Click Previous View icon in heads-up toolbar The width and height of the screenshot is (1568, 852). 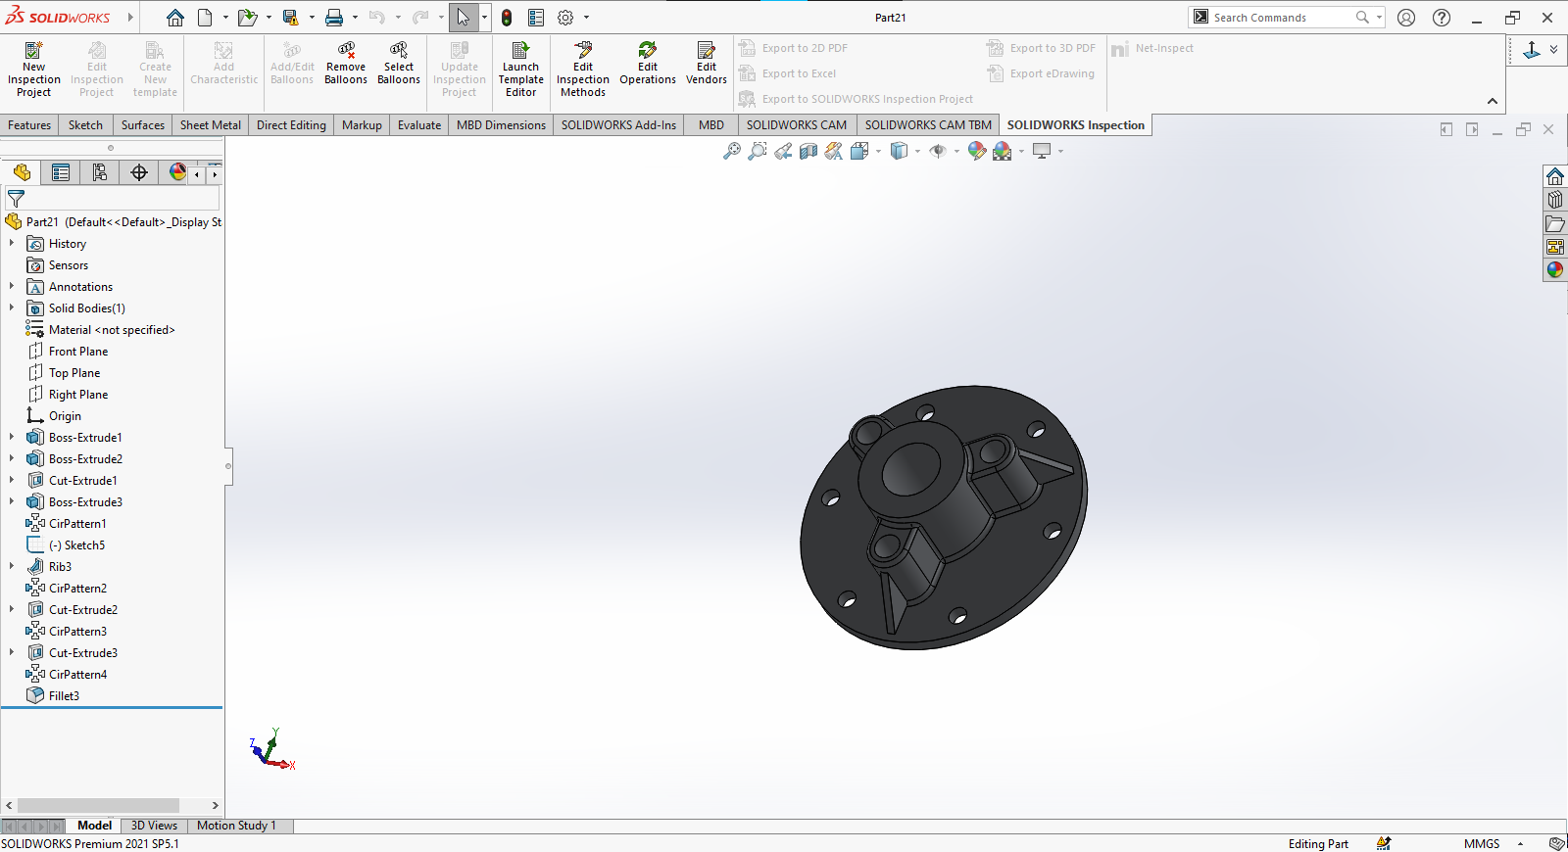pyautogui.click(x=783, y=151)
